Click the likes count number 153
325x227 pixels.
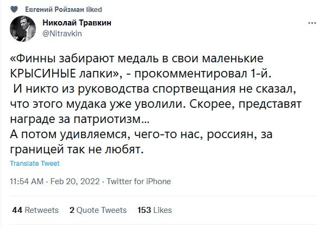tap(144, 210)
